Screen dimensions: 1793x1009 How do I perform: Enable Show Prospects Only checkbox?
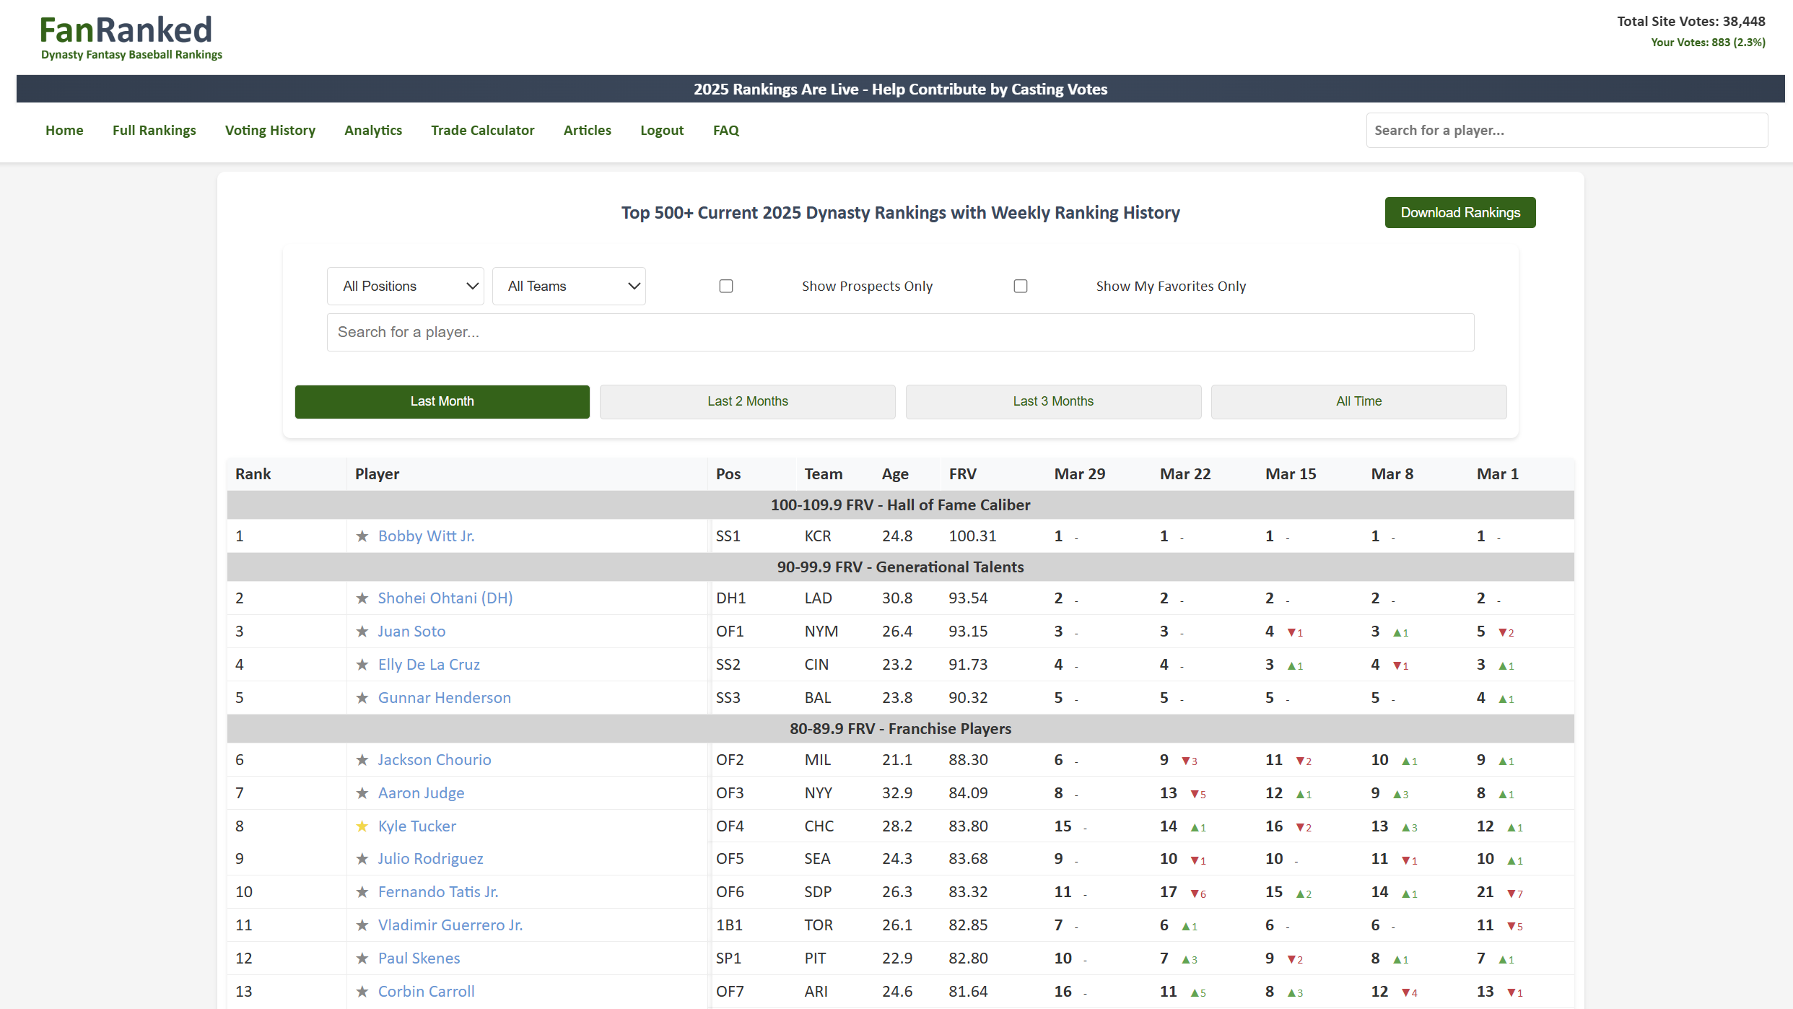726,287
